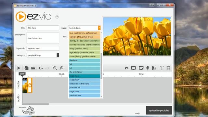Choose 'kentish town' at the list bottom
Image resolution: width=208 pixels, height=117 pixels.
click(84, 95)
